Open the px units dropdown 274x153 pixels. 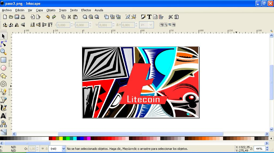tap(146, 25)
